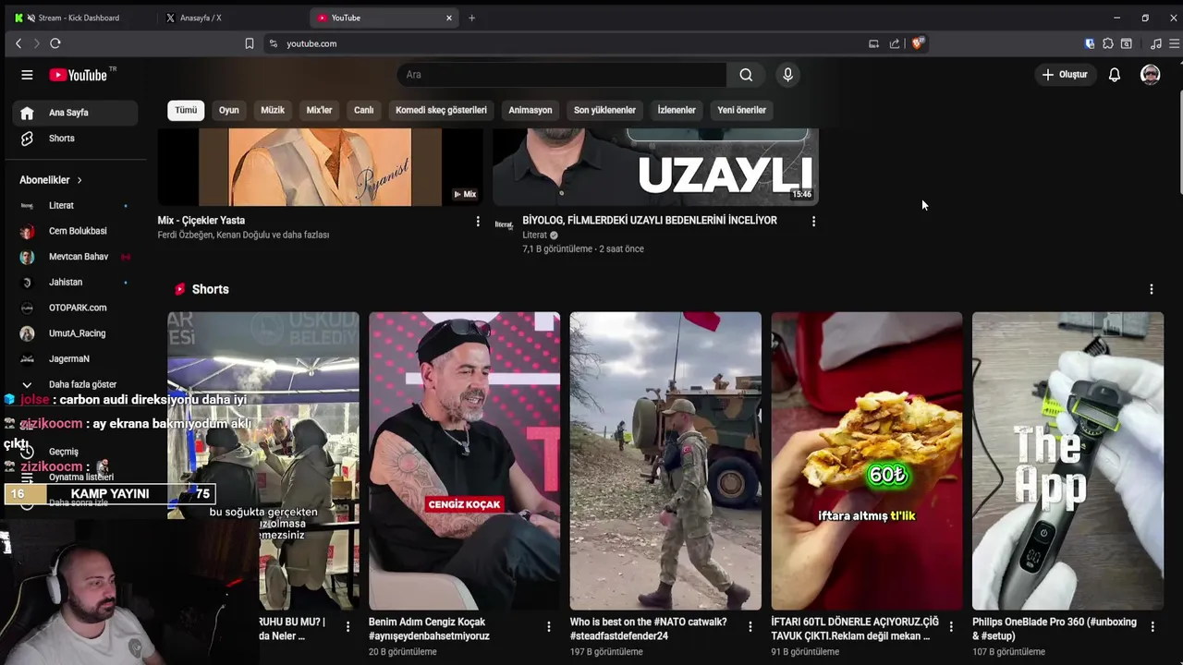Open options for NATO catwalk short
This screenshot has width=1183, height=665.
(x=750, y=627)
